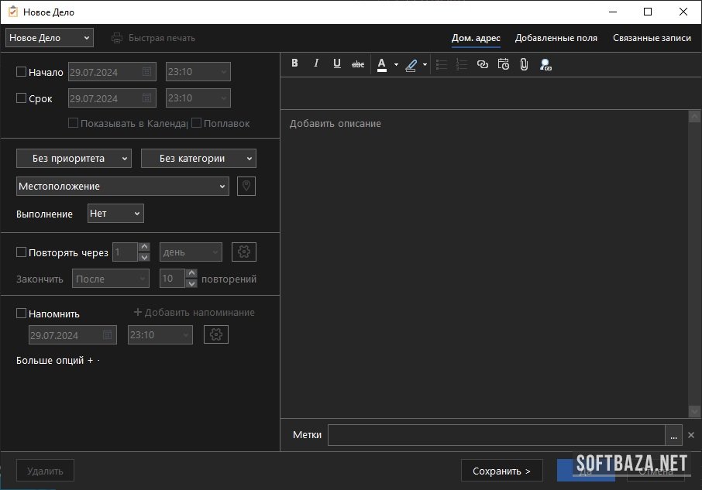
Task: Expand Больше опций link
Action: (54, 361)
